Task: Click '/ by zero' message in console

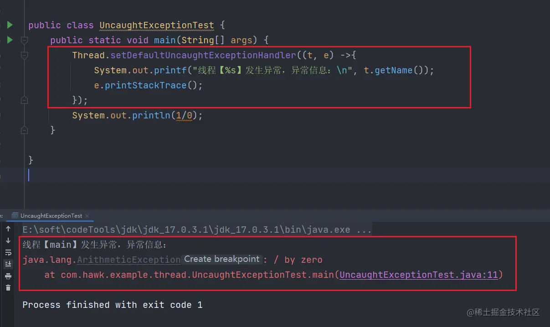Action: pyautogui.click(x=298, y=260)
